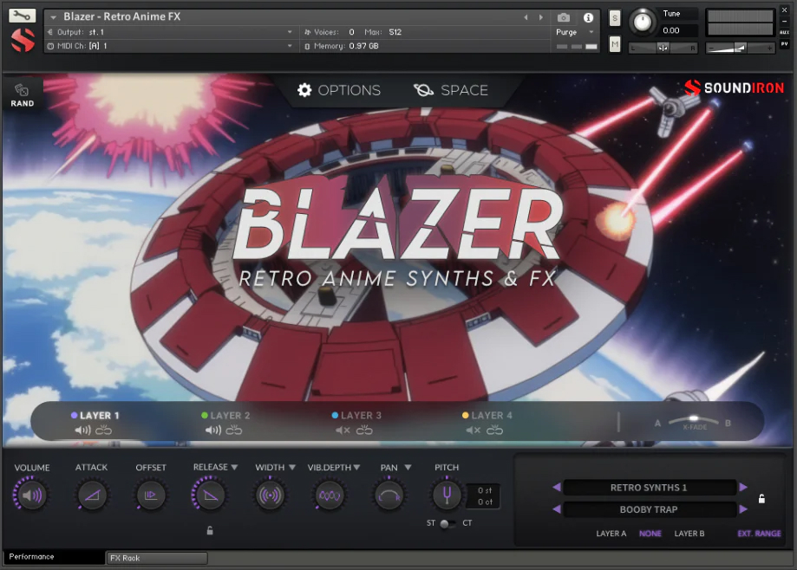Switch to the FX Rack tab
The image size is (797, 570).
click(157, 558)
